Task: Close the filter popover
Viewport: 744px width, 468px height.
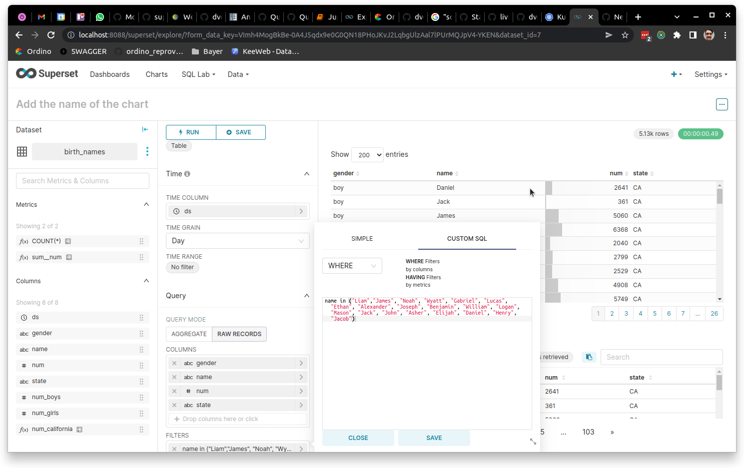Action: click(x=358, y=438)
